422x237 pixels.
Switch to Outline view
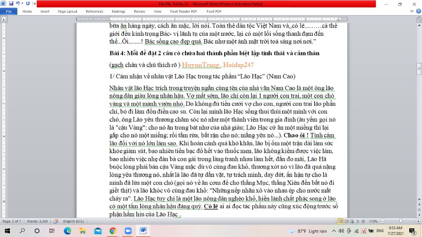[358, 221]
